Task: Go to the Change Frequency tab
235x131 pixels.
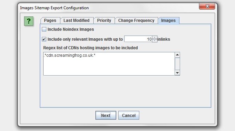Action: pyautogui.click(x=137, y=21)
